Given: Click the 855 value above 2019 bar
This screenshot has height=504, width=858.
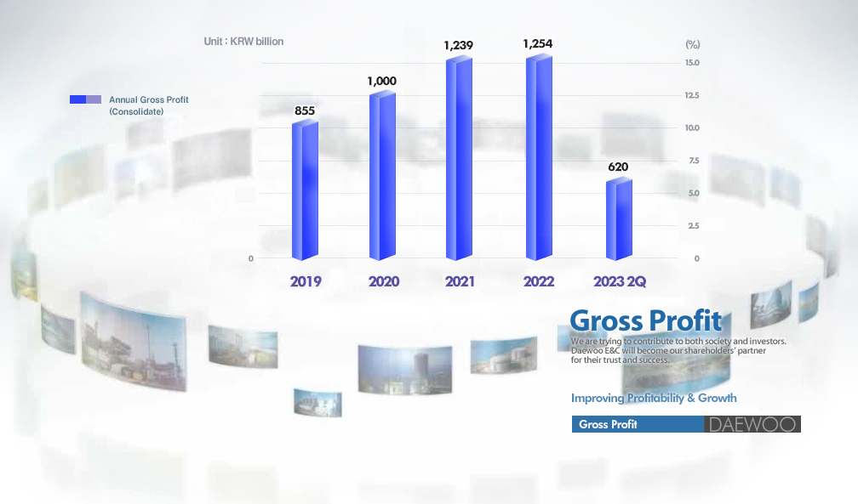Looking at the screenshot, I should coord(305,111).
